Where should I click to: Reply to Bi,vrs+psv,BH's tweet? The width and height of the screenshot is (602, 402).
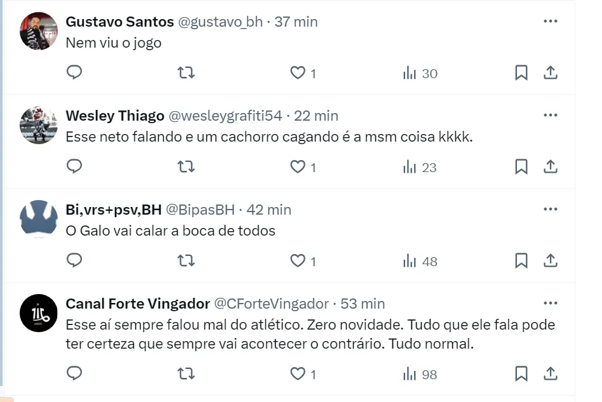(x=74, y=261)
